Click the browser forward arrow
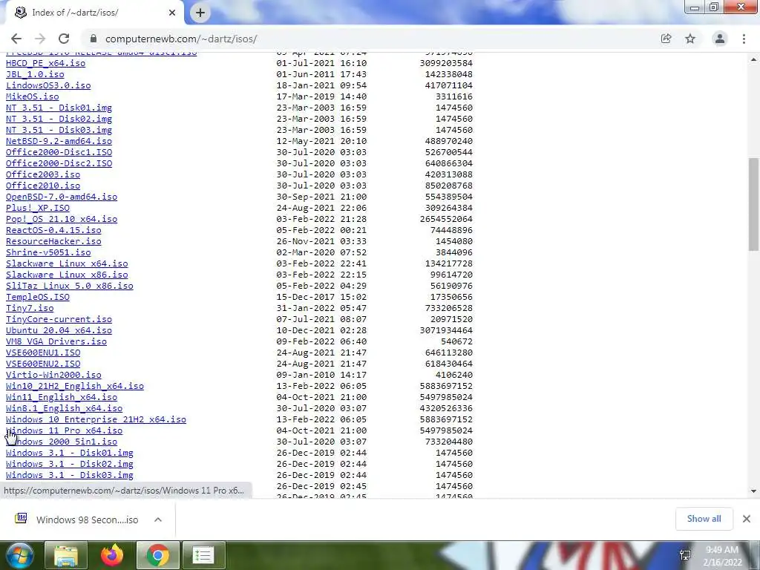Viewport: 760px width, 570px height. (x=40, y=39)
